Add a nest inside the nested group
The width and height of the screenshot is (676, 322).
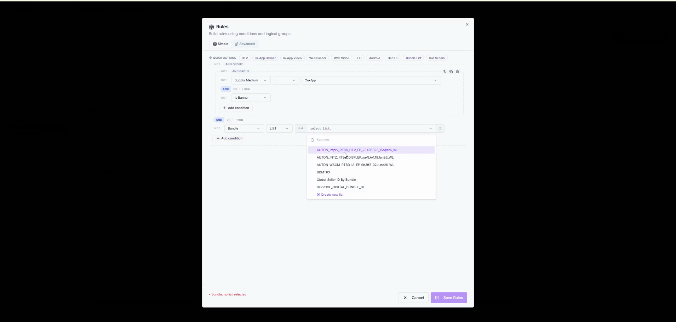[x=246, y=89]
